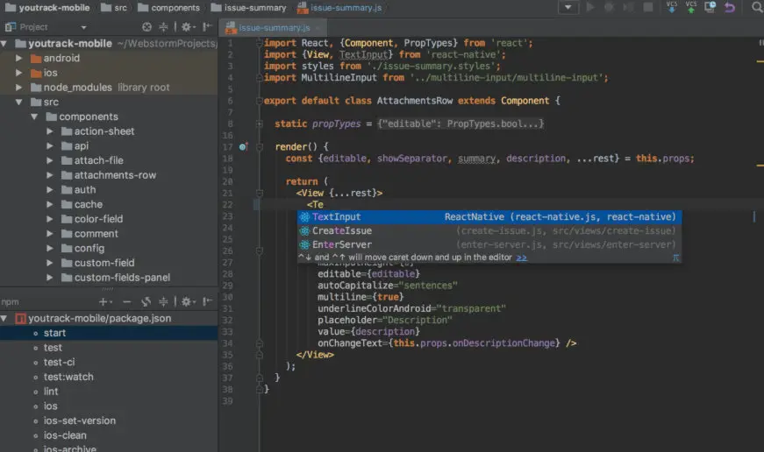Click the Run with Coverage icon
Screen dimensions: 764x452
click(x=629, y=7)
